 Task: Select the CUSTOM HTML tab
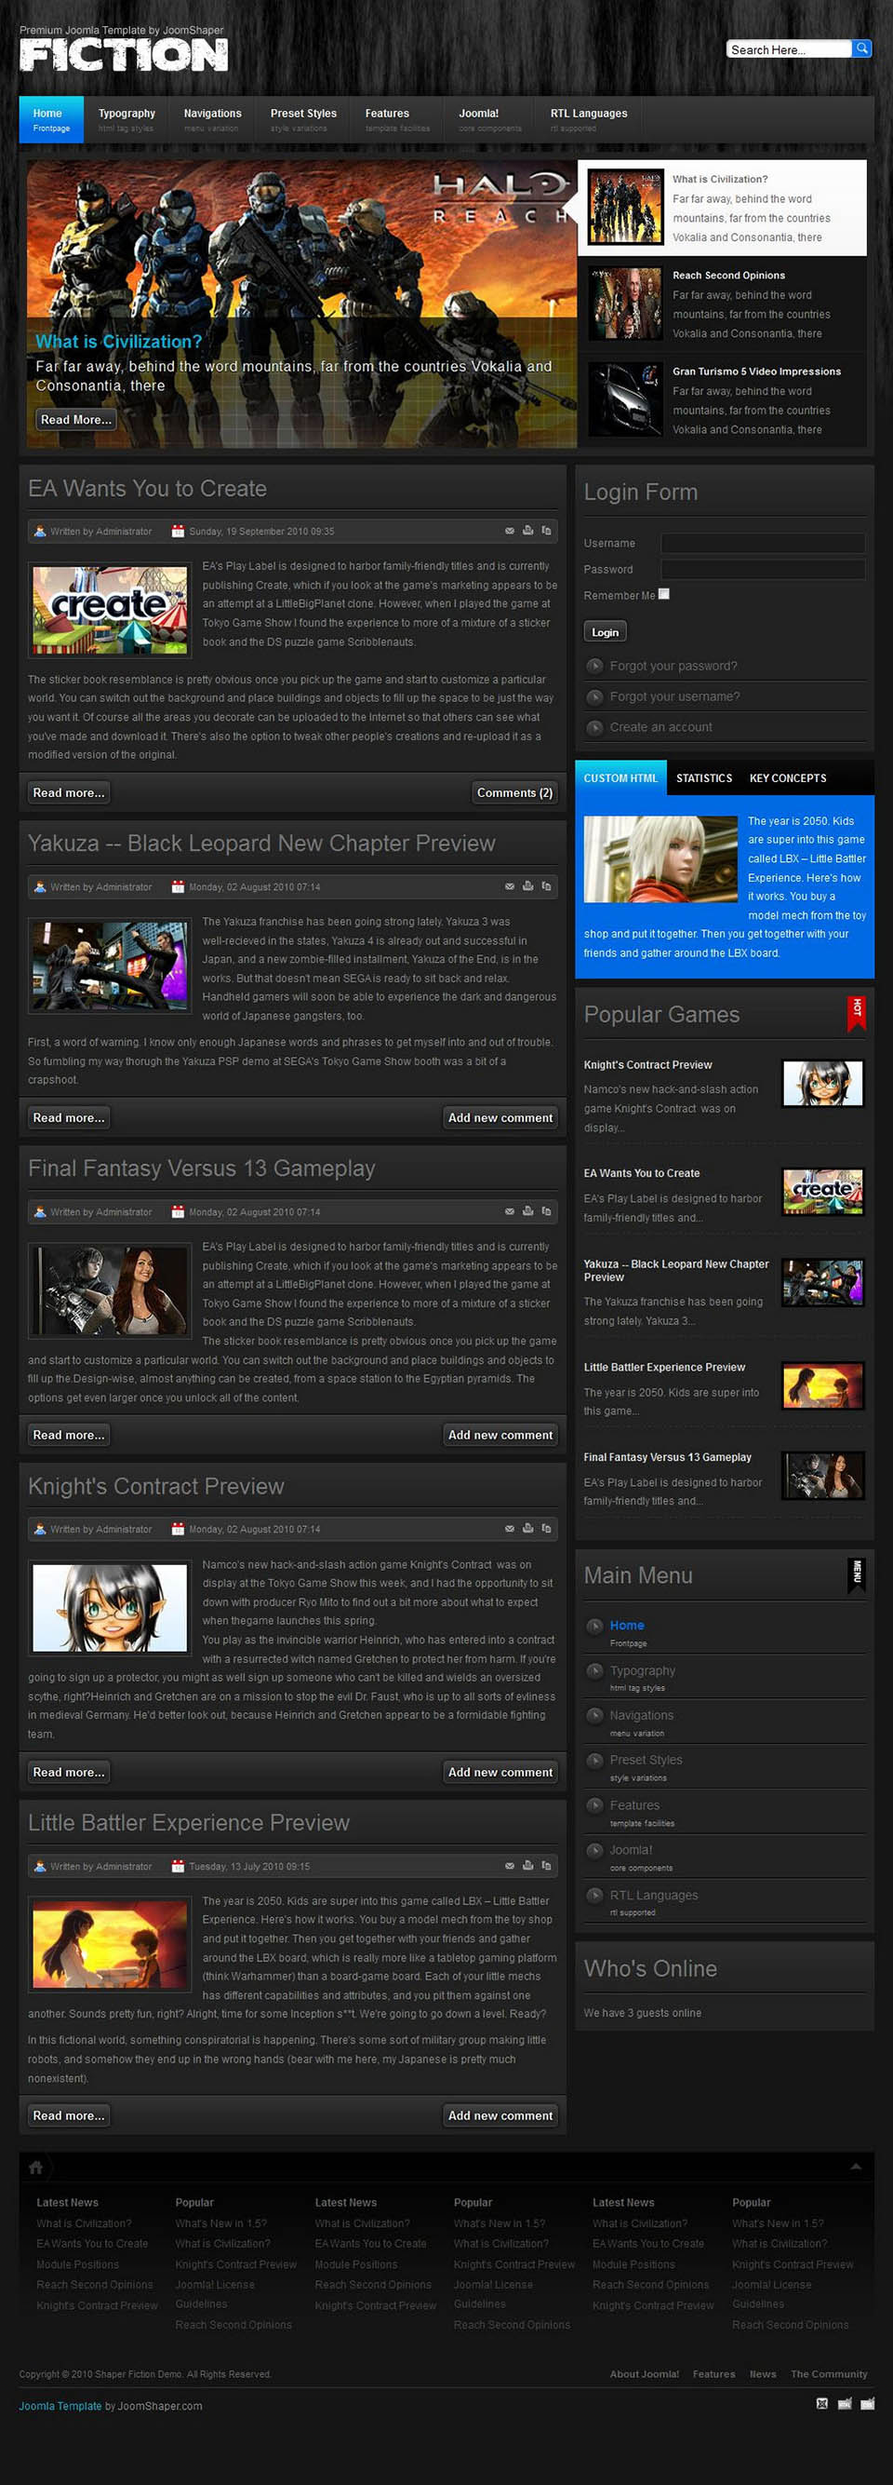point(620,777)
